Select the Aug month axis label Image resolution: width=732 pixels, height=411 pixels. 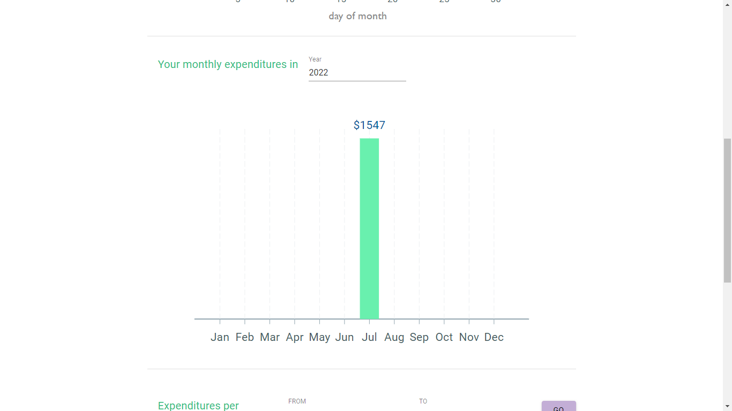[394, 338]
